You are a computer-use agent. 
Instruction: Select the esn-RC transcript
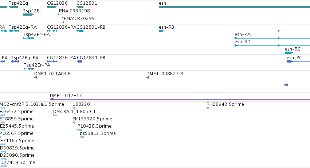point(297,53)
